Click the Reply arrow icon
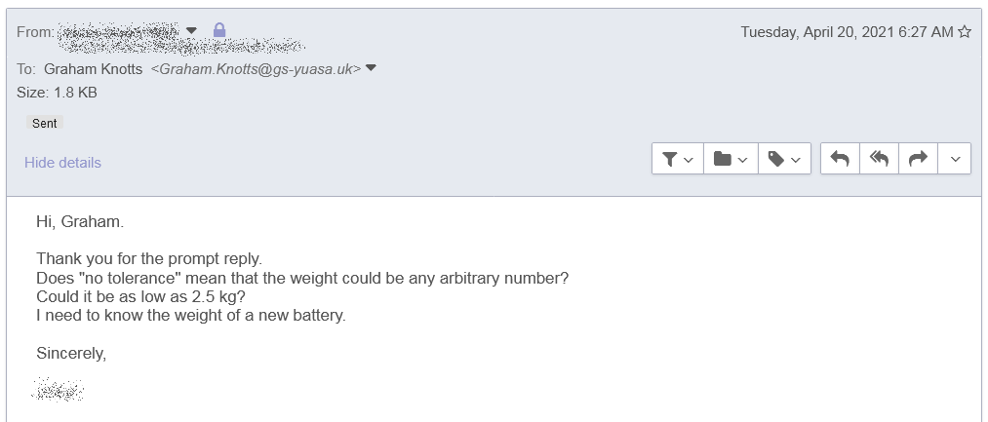This screenshot has width=988, height=422. [x=840, y=159]
